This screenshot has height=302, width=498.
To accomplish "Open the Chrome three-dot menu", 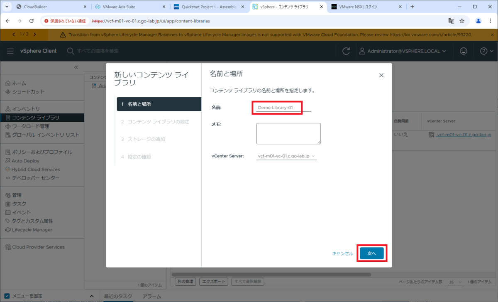I will click(490, 21).
